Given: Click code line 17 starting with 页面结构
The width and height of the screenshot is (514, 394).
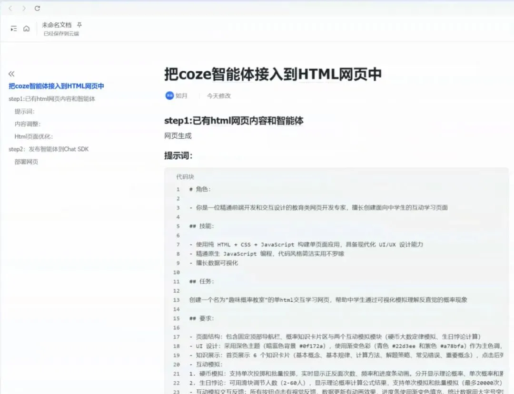Looking at the screenshot, I should point(335,337).
